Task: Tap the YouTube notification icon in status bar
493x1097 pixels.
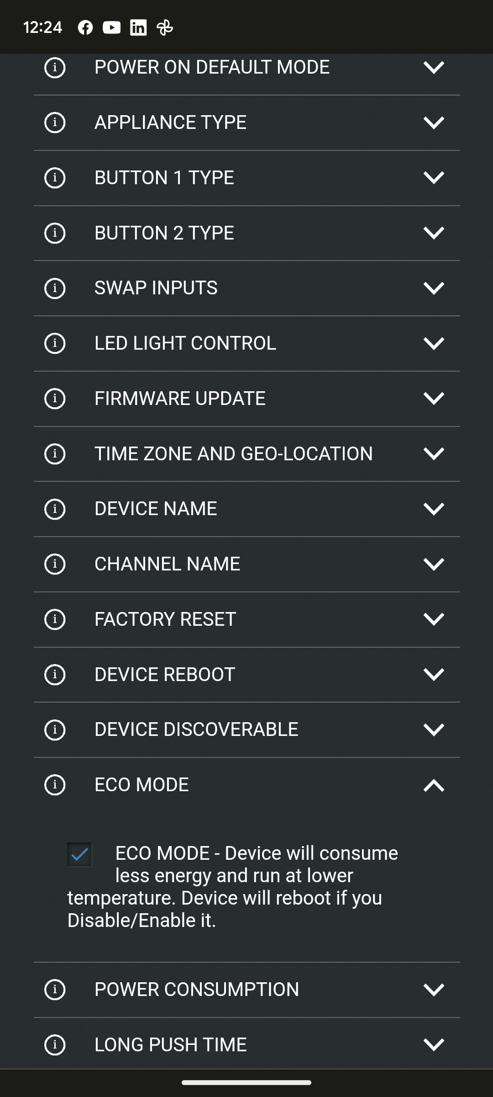Action: tap(111, 28)
